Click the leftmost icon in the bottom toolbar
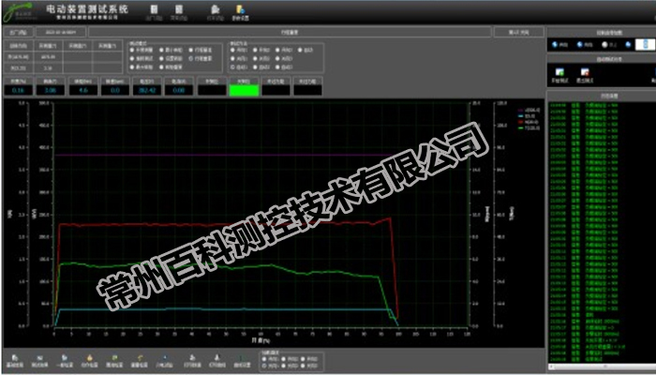 coord(16,356)
